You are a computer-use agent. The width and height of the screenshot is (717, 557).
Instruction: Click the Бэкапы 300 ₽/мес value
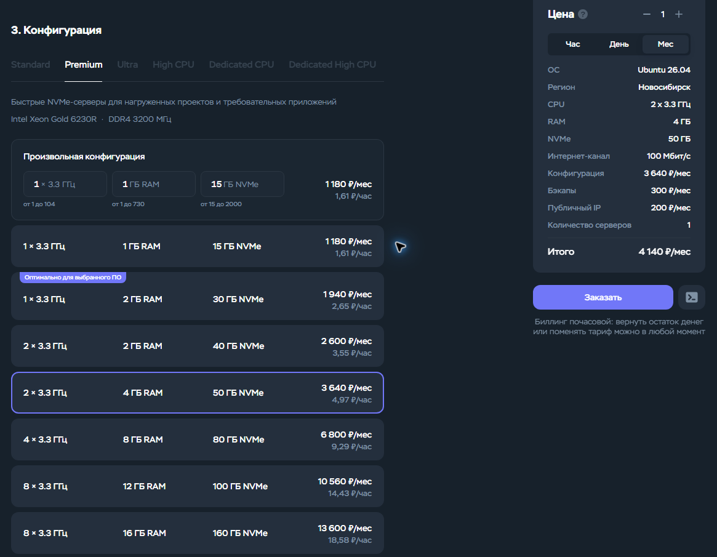670,191
